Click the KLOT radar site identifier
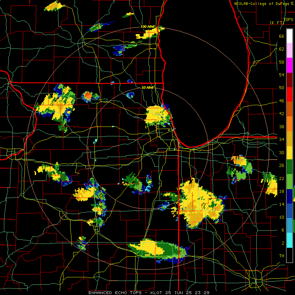This screenshot has height=295, width=295. point(157,293)
